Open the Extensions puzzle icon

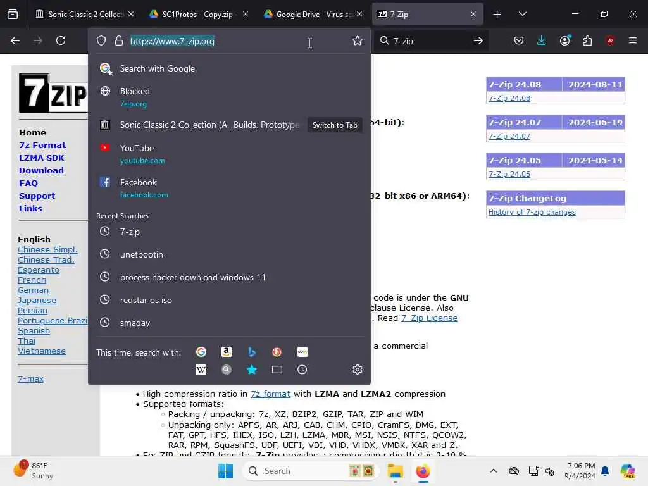point(587,40)
